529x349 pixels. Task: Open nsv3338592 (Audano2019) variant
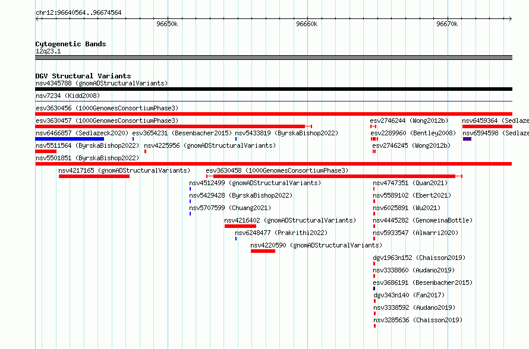pyautogui.click(x=414, y=307)
